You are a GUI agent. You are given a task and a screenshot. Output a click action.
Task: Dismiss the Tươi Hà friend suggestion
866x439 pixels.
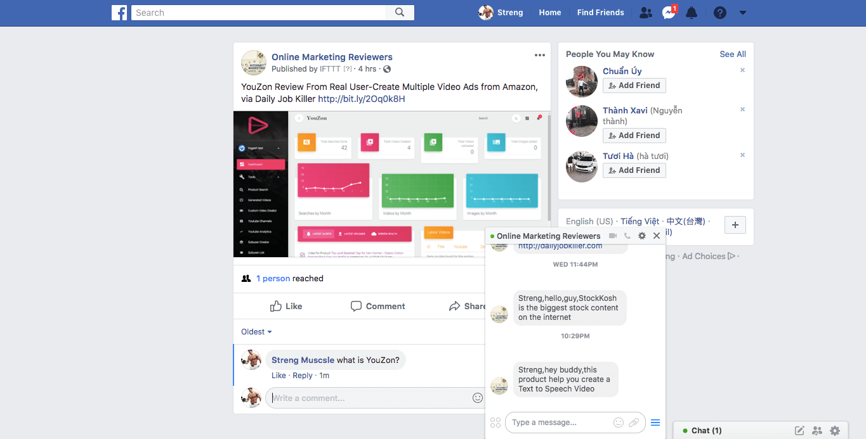742,155
